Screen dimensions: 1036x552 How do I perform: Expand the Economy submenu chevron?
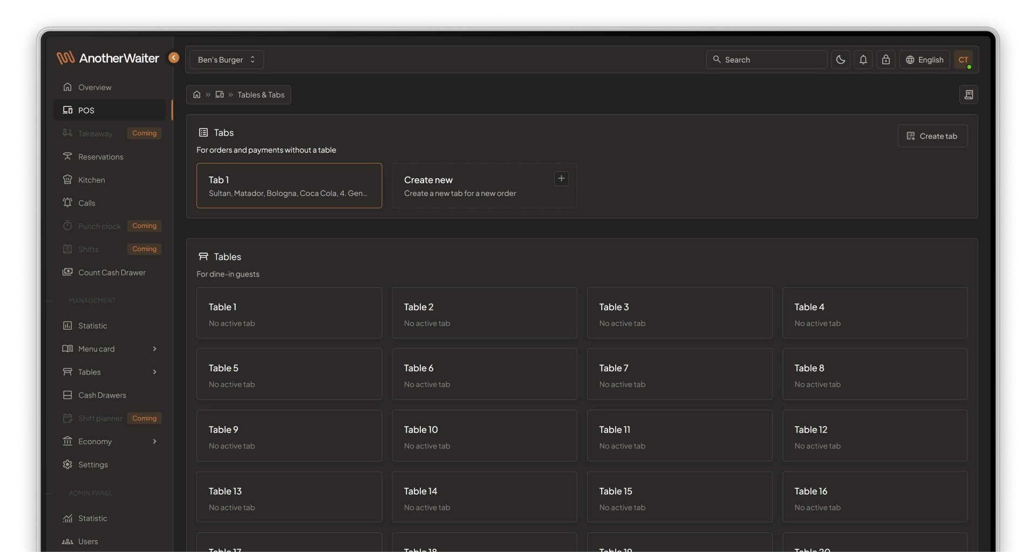pos(155,441)
